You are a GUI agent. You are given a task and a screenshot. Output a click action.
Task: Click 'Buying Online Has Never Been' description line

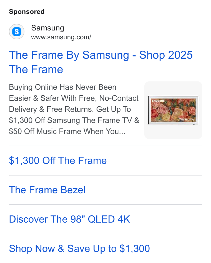62,87
